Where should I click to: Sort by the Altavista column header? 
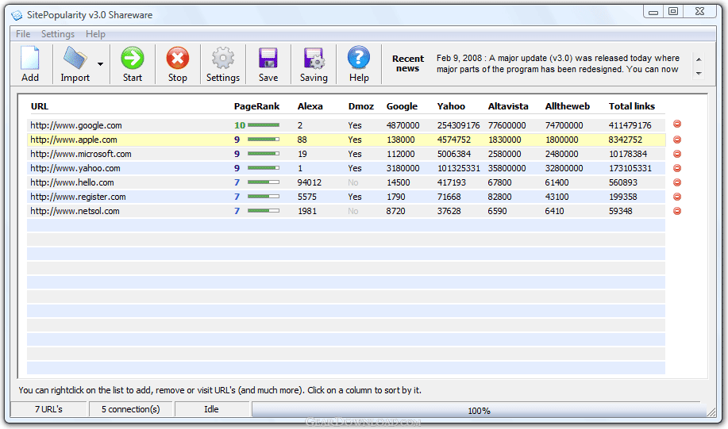[x=508, y=106]
